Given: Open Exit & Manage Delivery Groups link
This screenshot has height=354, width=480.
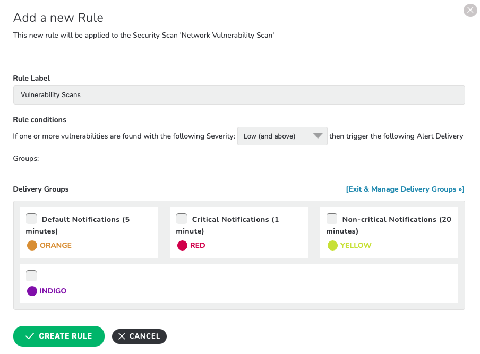Looking at the screenshot, I should click(x=405, y=189).
